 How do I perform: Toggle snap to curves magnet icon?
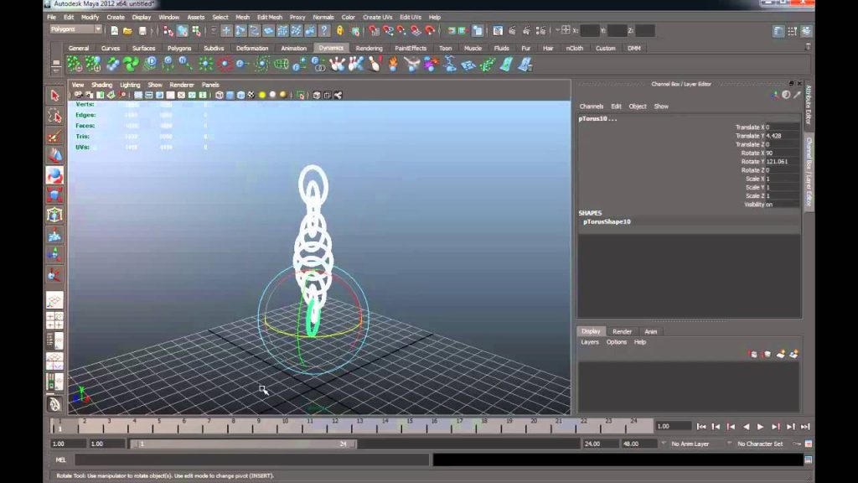[388, 31]
